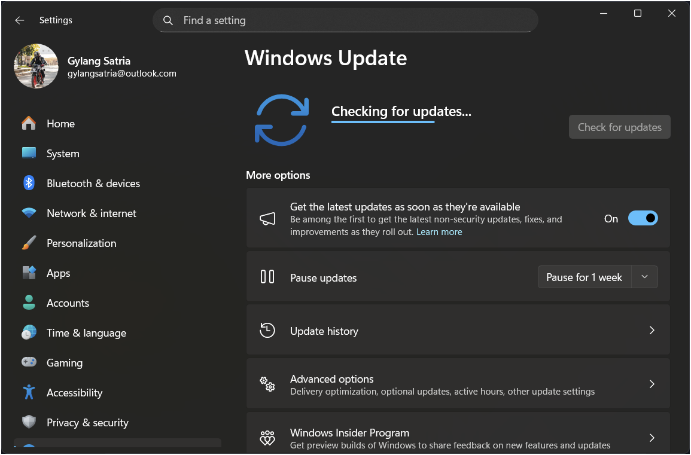The image size is (691, 455).
Task: Open System settings category
Action: pyautogui.click(x=118, y=153)
